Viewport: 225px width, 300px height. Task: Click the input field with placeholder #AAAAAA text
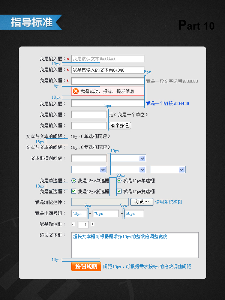pos(108,58)
